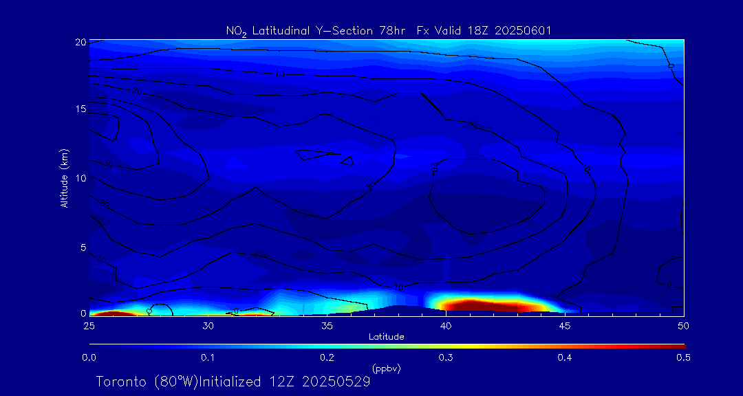743x396 pixels.
Task: Click the 'Latitude' horizontal axis label
Action: pyautogui.click(x=387, y=336)
